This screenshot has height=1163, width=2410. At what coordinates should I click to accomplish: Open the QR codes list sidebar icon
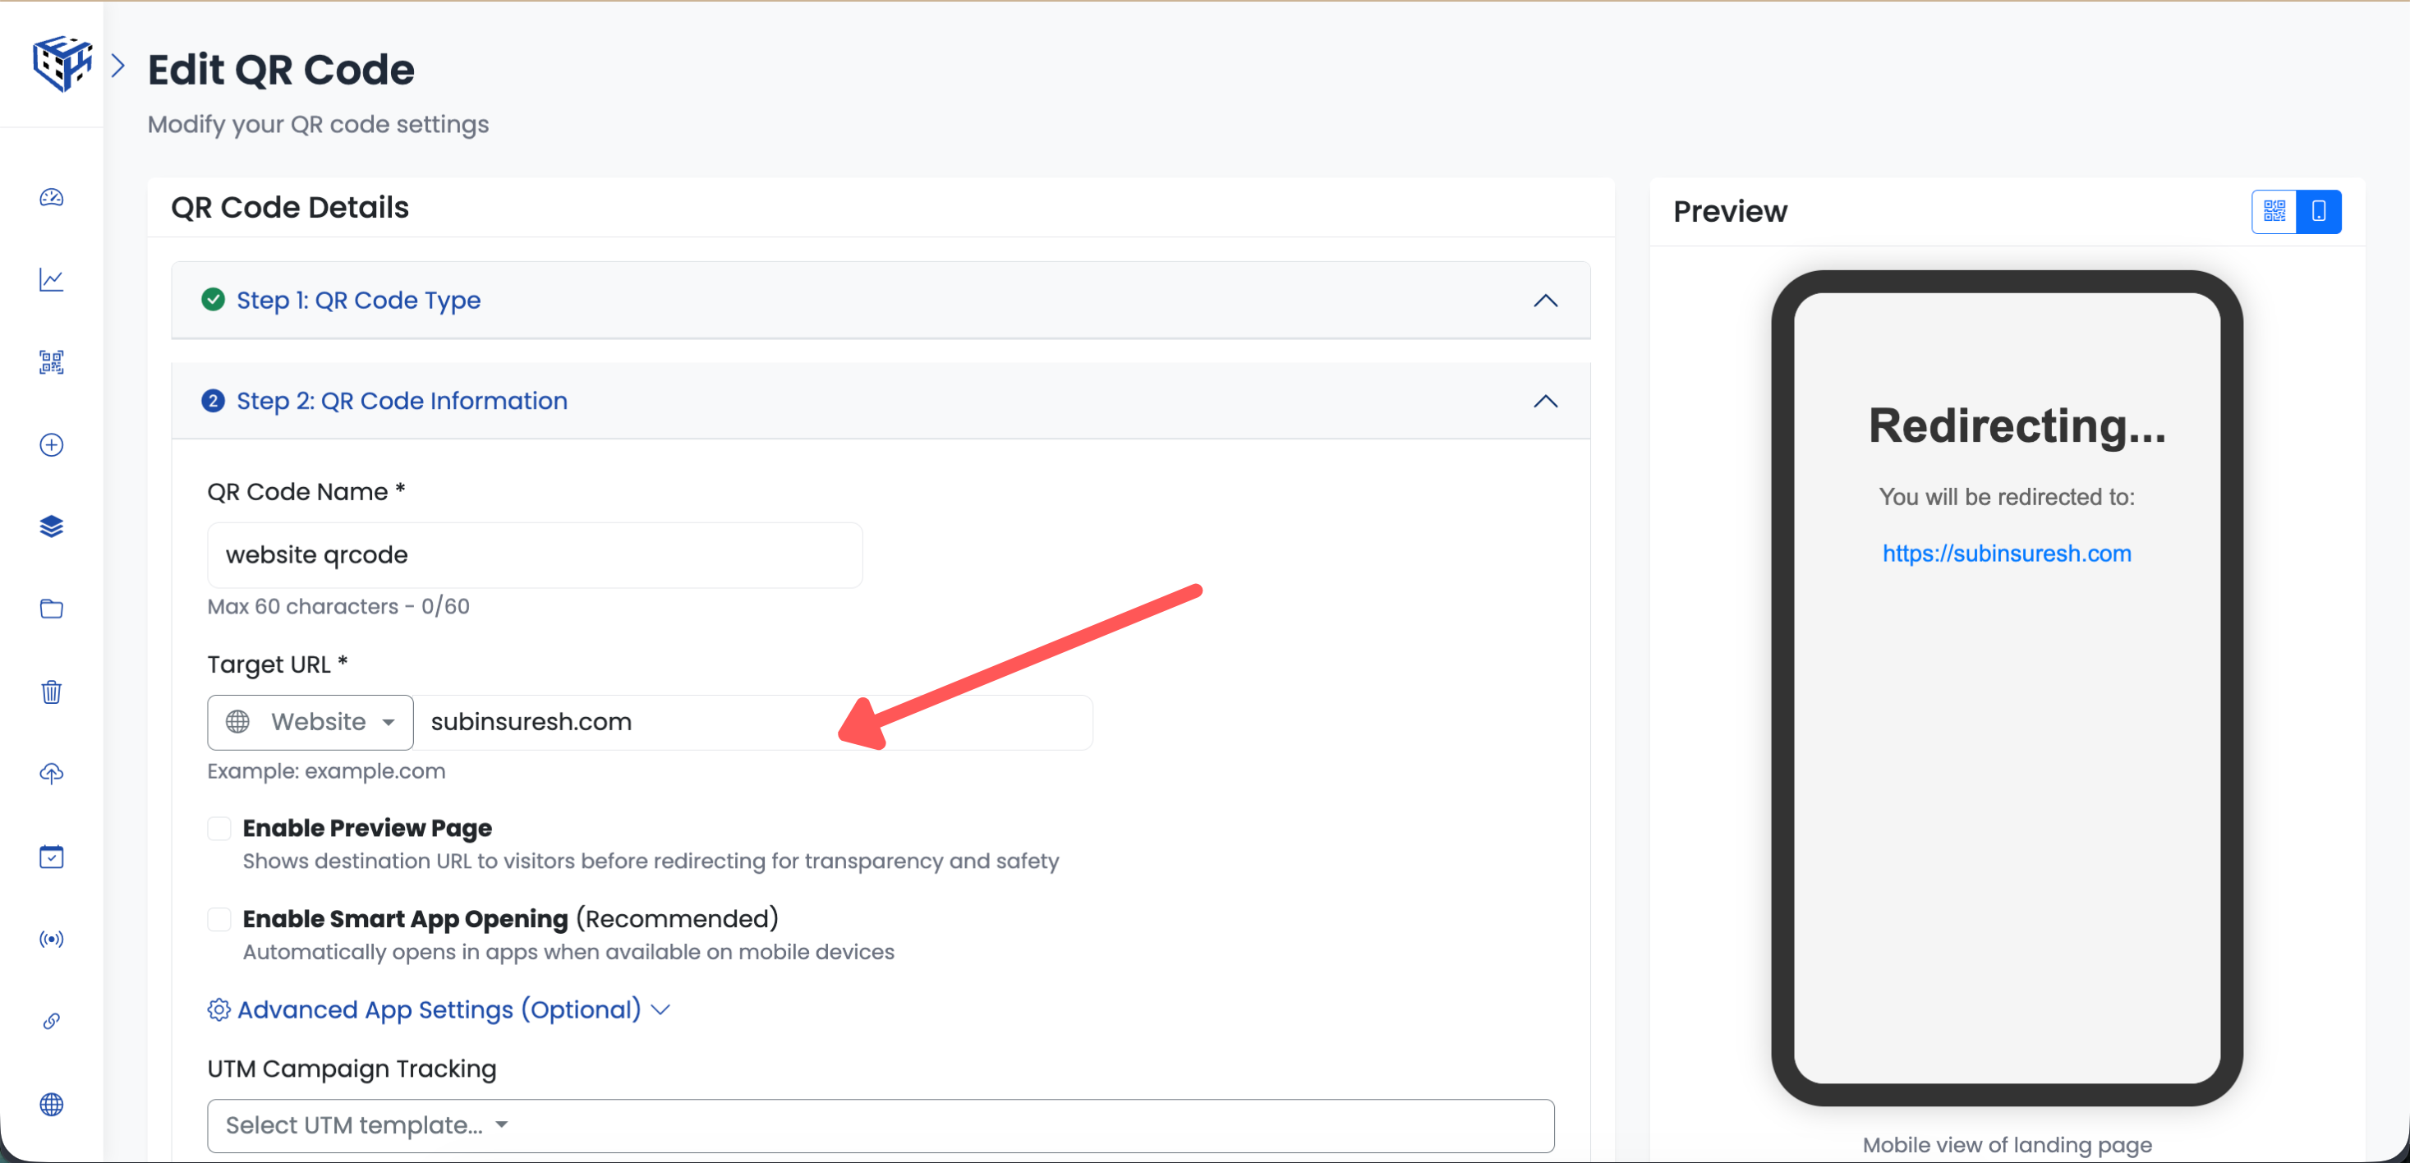tap(52, 362)
